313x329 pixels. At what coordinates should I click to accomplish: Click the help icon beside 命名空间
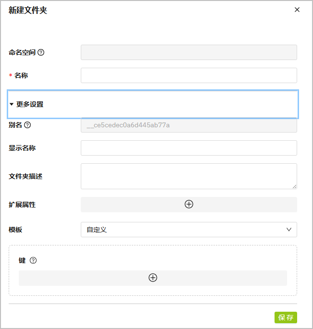pos(41,52)
